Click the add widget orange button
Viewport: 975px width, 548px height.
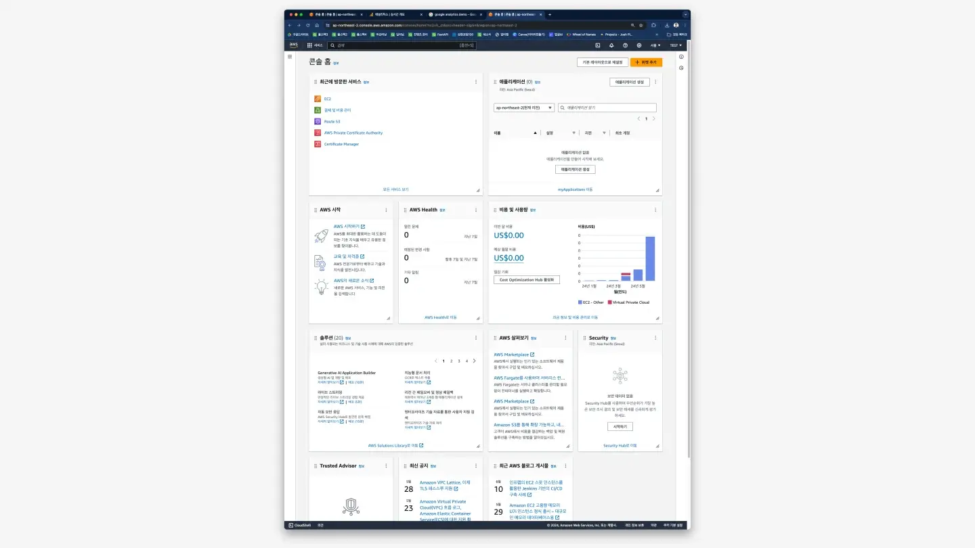pos(646,62)
